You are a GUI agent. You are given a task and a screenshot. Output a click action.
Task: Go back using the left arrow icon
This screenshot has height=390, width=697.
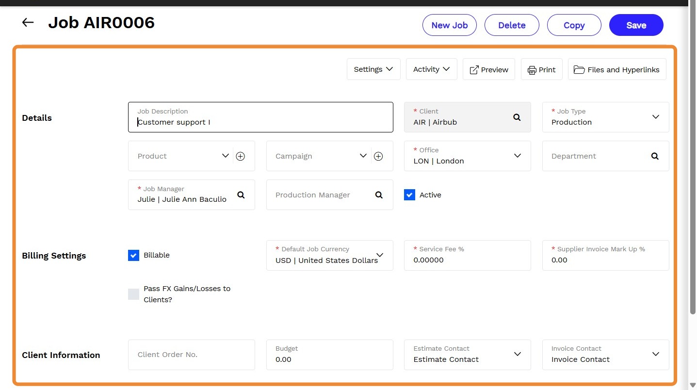pos(28,22)
